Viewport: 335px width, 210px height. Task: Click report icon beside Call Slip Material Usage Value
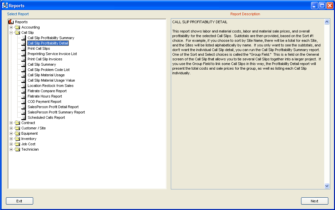[24, 80]
